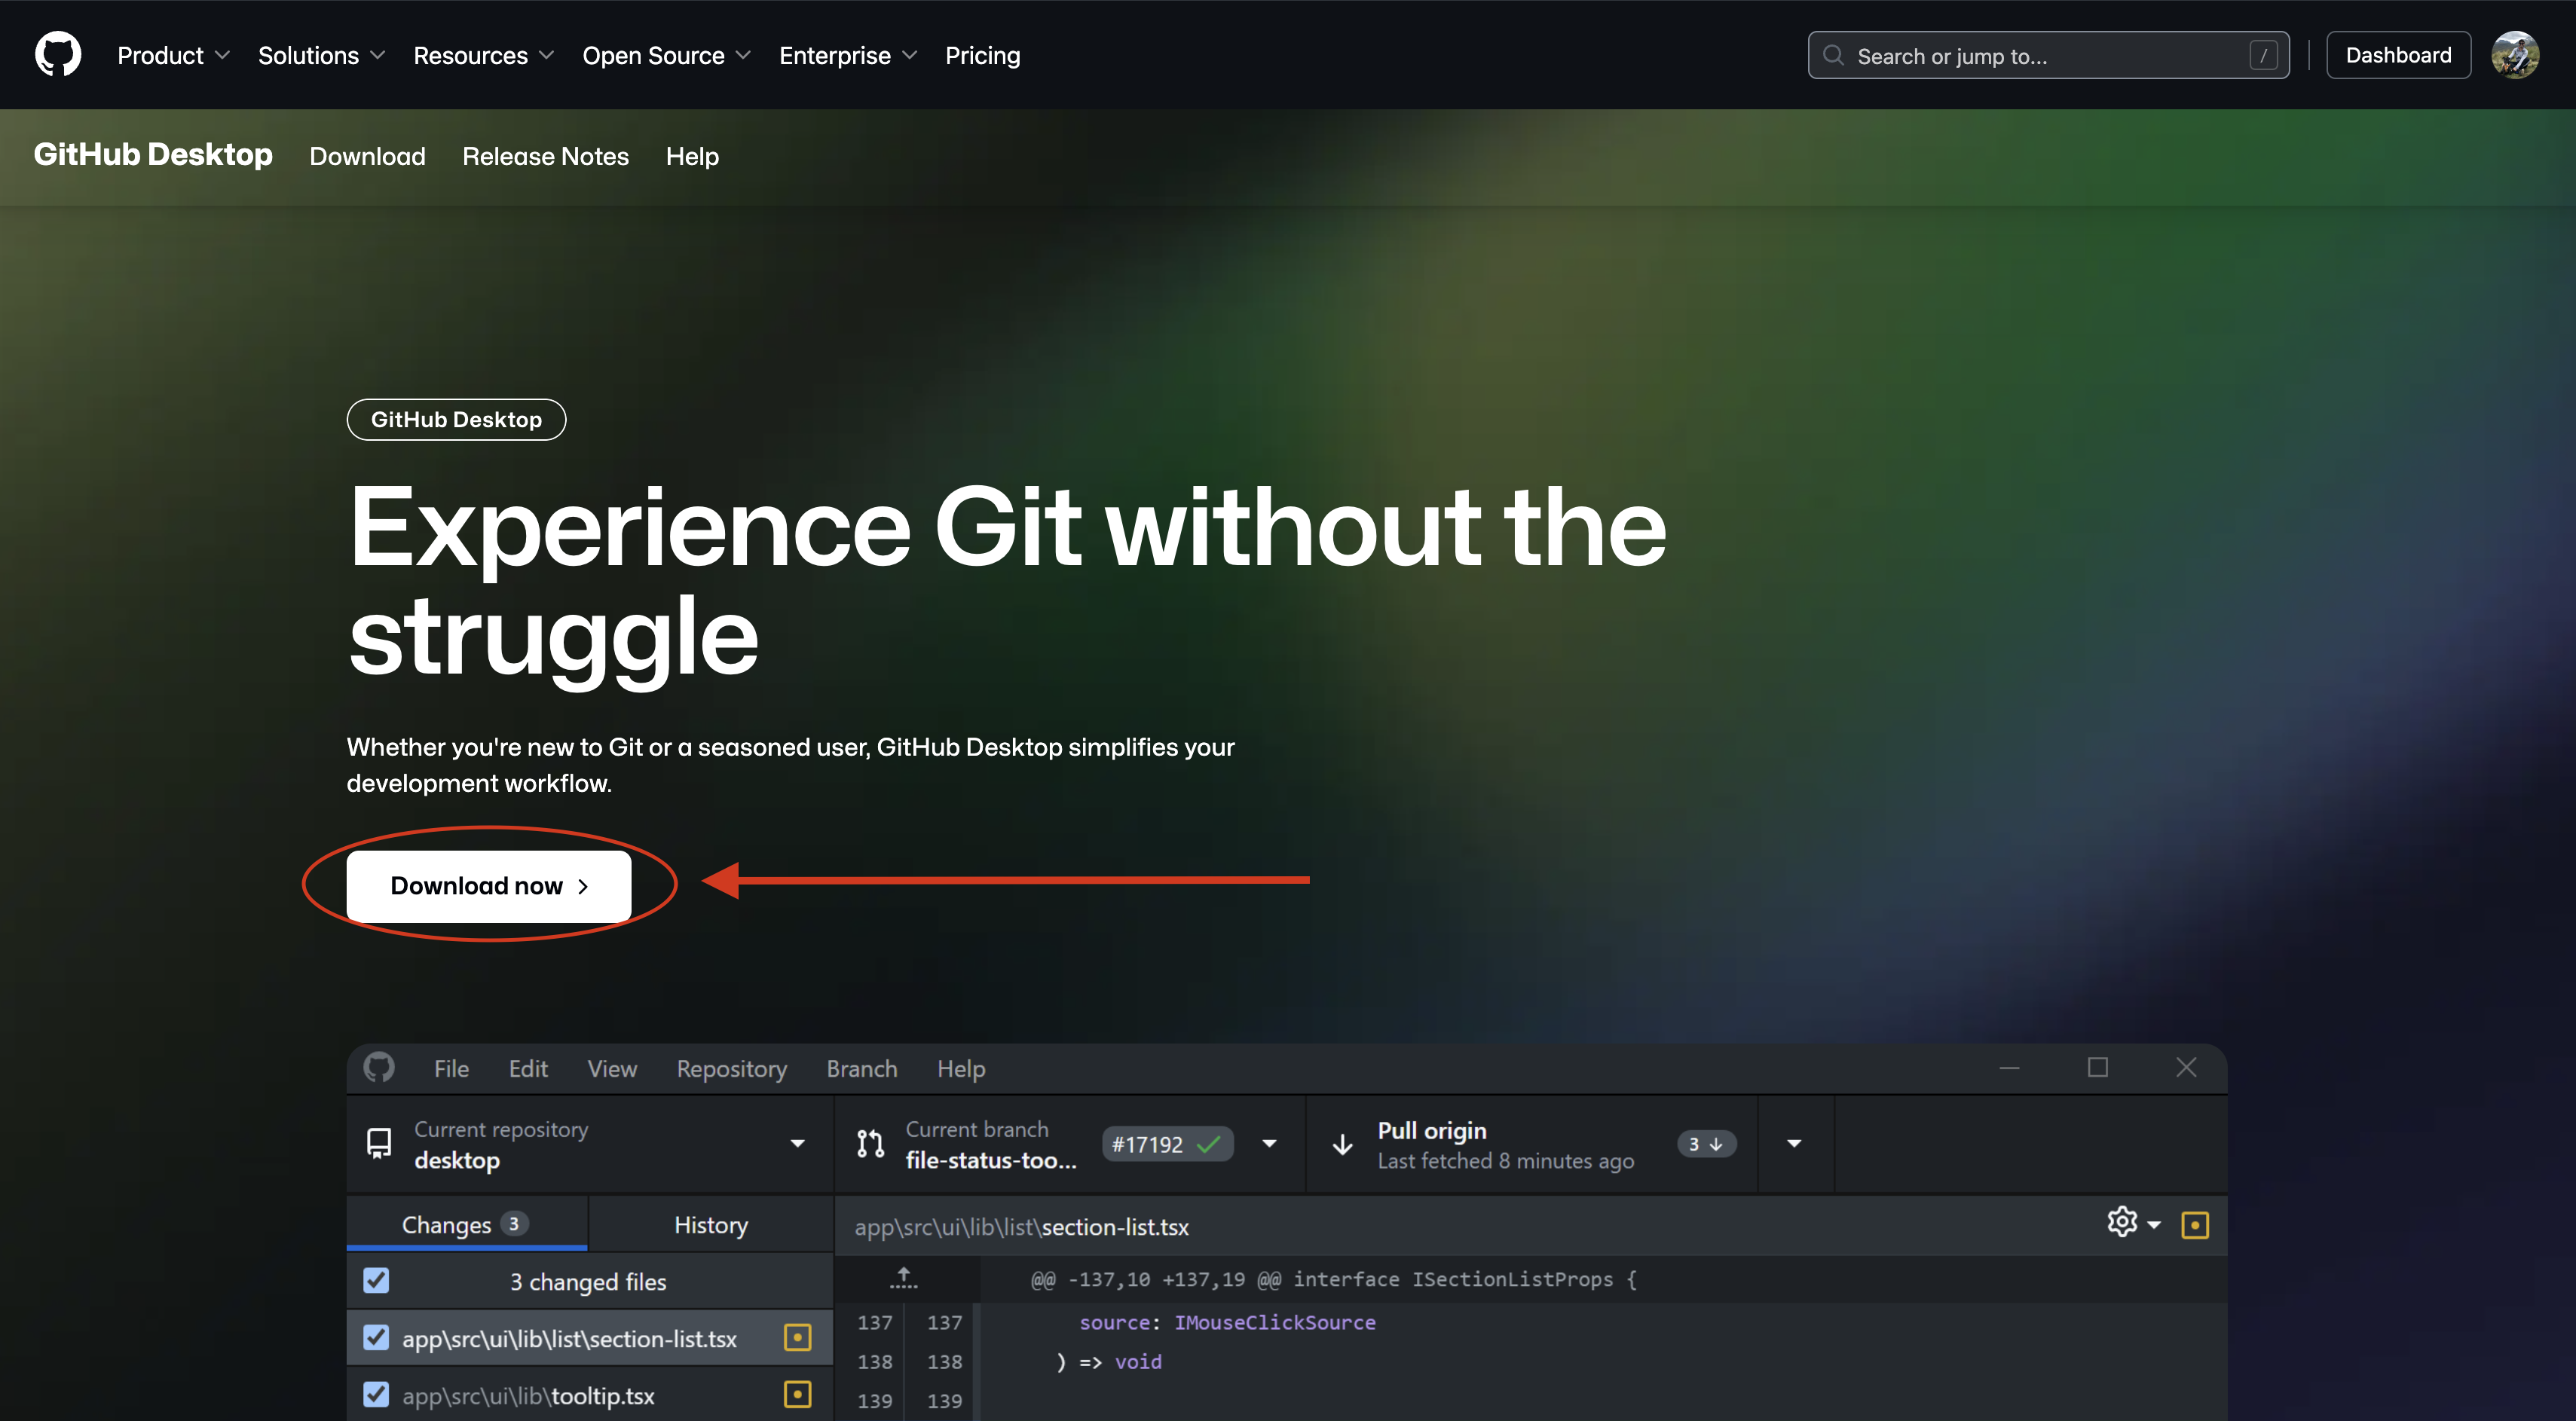The width and height of the screenshot is (2576, 1421).
Task: Uncheck the section-list.tsx file checkbox
Action: click(x=377, y=1337)
